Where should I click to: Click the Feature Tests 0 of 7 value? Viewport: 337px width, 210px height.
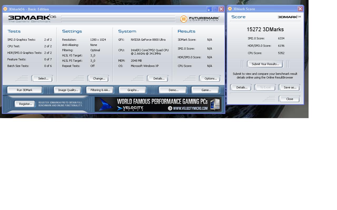[48, 59]
